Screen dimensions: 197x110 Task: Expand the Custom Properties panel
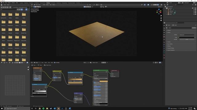point(171,50)
